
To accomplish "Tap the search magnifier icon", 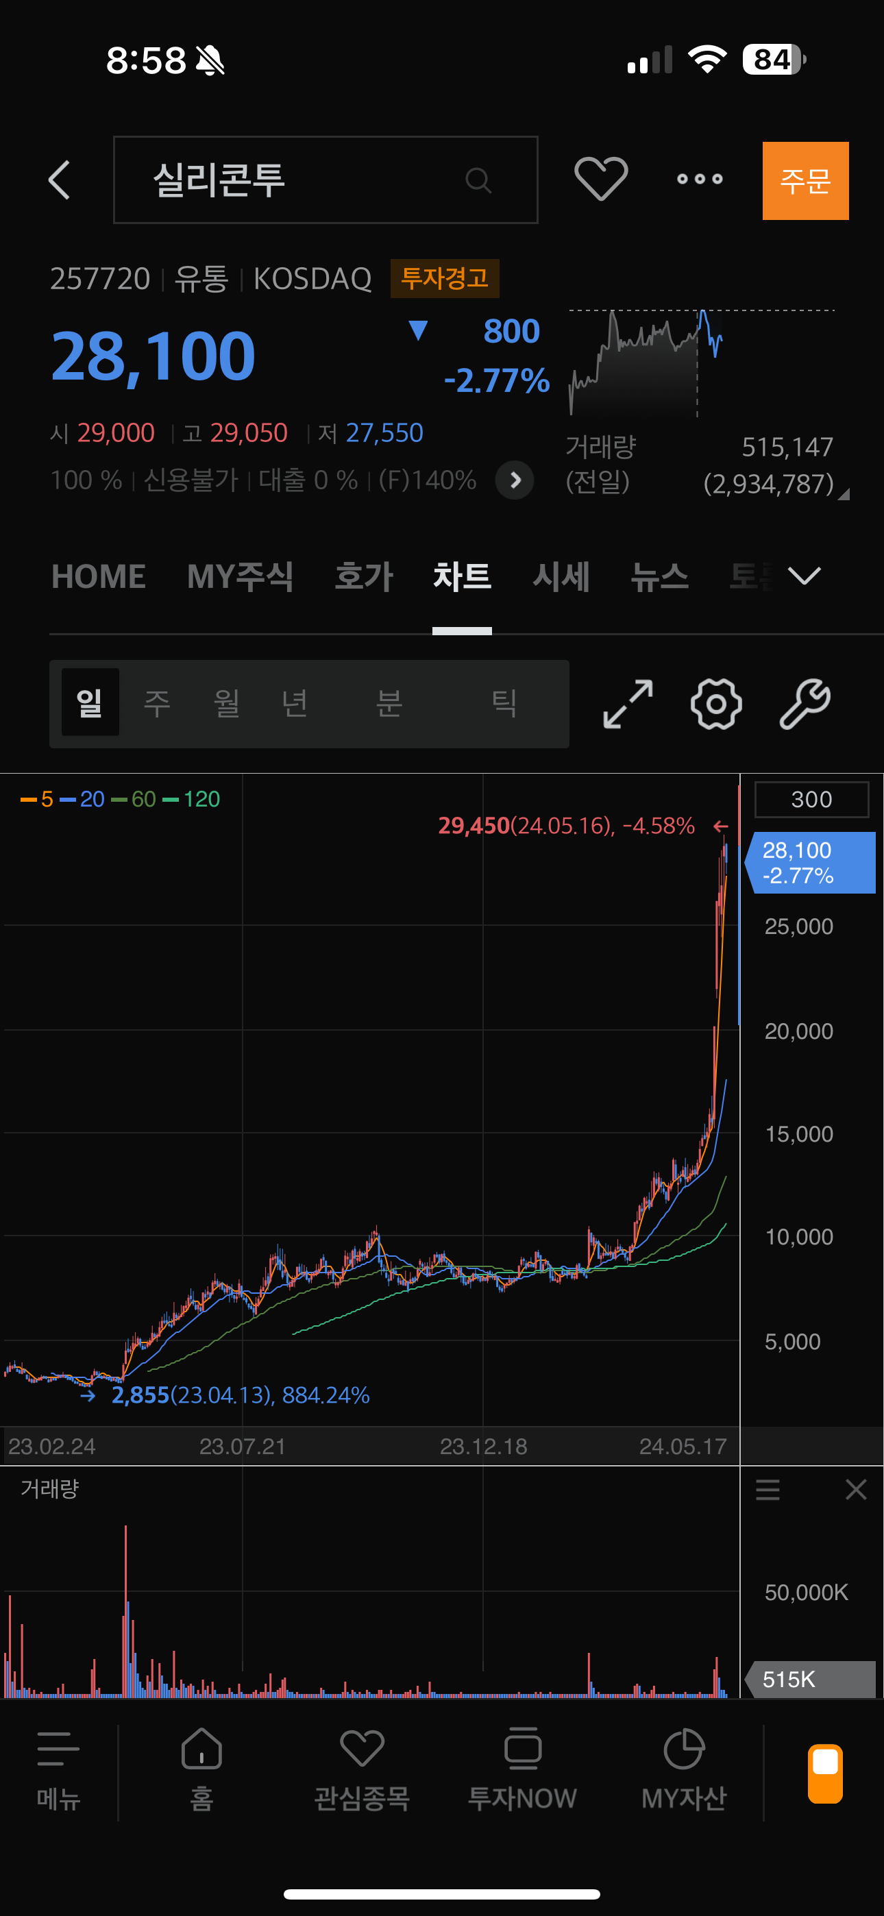I will (478, 180).
